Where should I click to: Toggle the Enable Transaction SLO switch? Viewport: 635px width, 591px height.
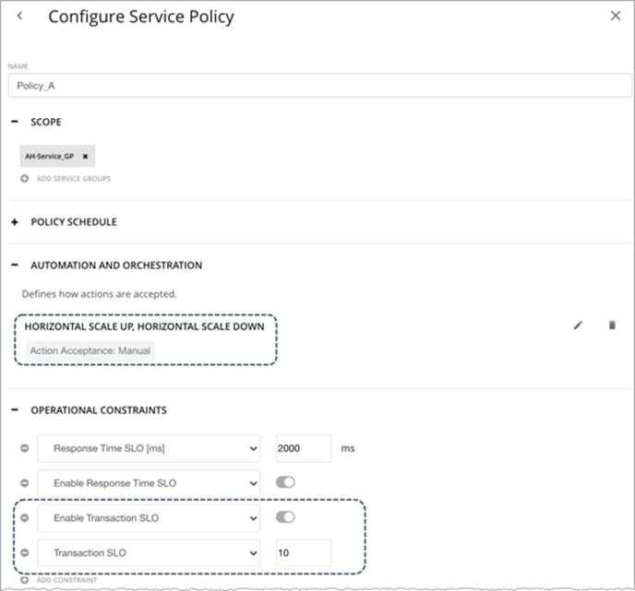click(285, 517)
